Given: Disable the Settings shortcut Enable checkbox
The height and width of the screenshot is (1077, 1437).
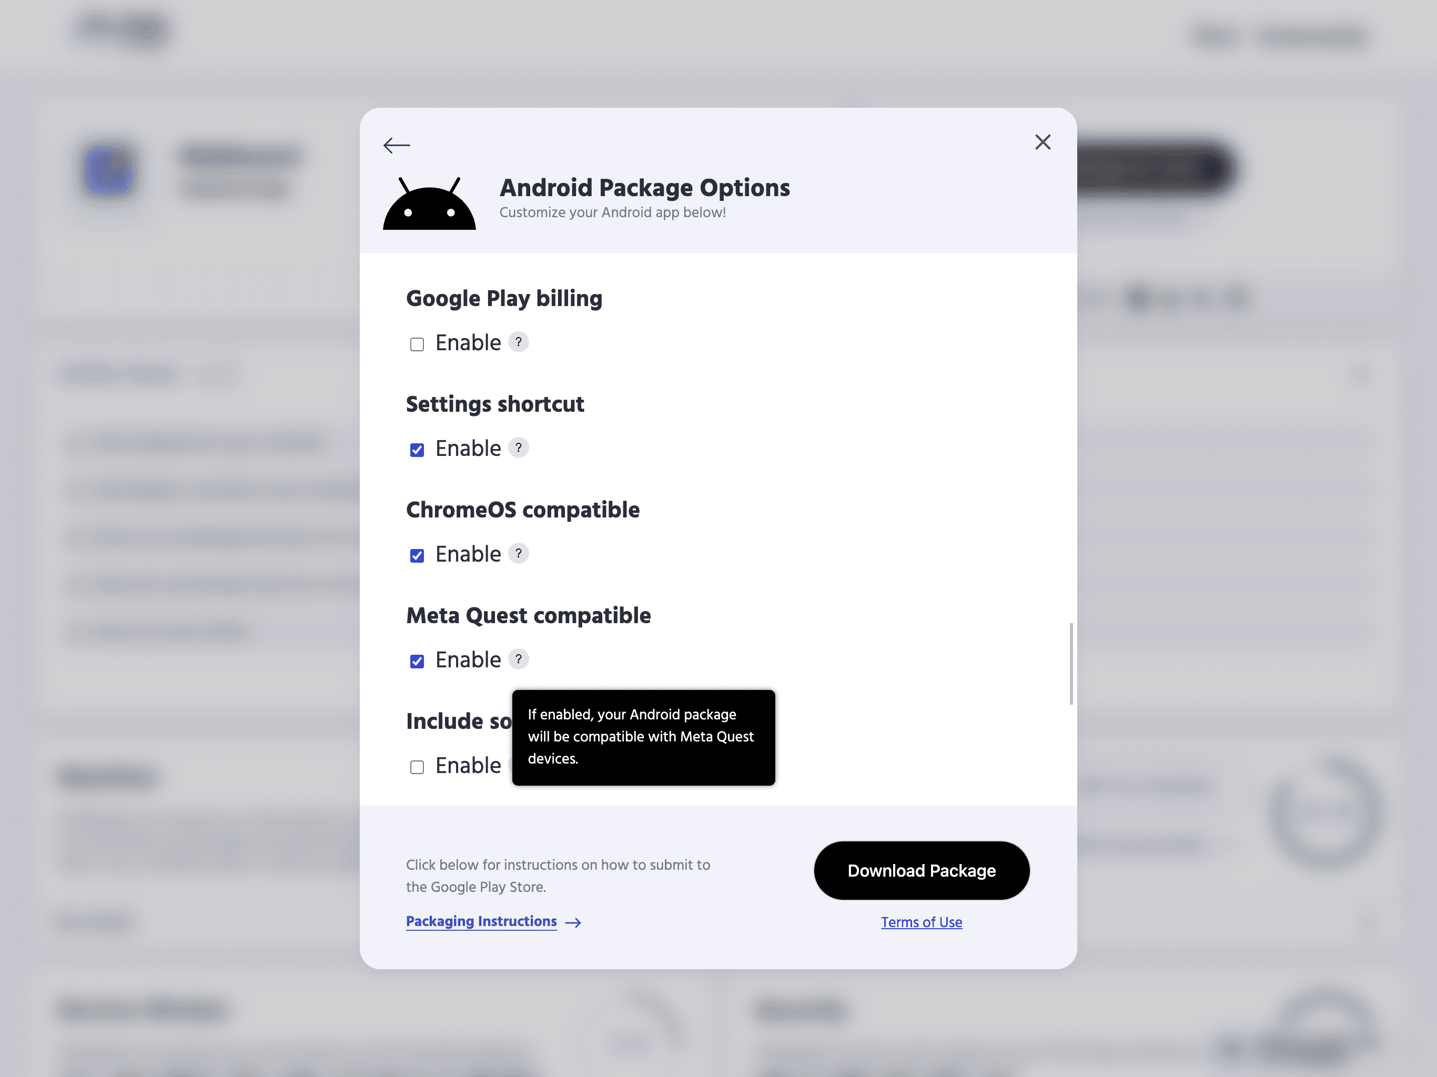Looking at the screenshot, I should (417, 449).
